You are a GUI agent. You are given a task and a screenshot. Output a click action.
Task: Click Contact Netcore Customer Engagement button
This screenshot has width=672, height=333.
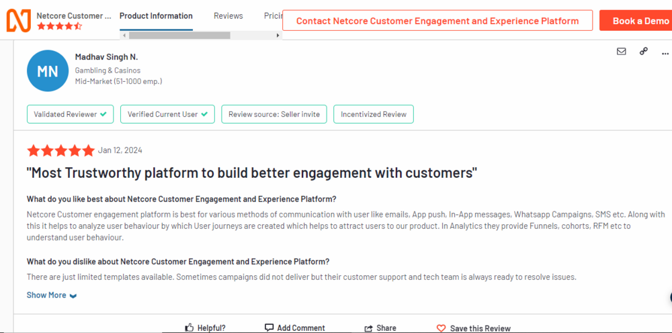pyautogui.click(x=437, y=21)
